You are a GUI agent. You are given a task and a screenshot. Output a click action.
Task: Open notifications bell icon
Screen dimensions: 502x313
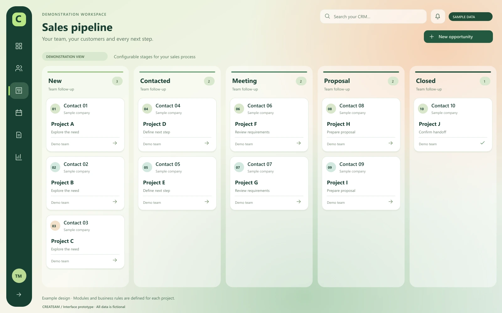click(x=438, y=16)
